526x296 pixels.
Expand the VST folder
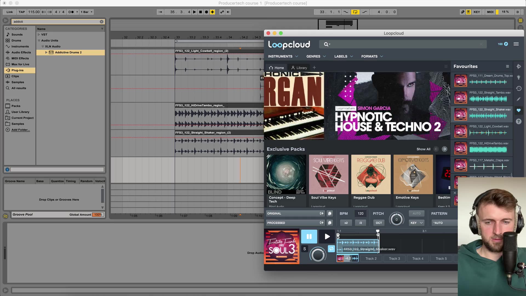39,35
